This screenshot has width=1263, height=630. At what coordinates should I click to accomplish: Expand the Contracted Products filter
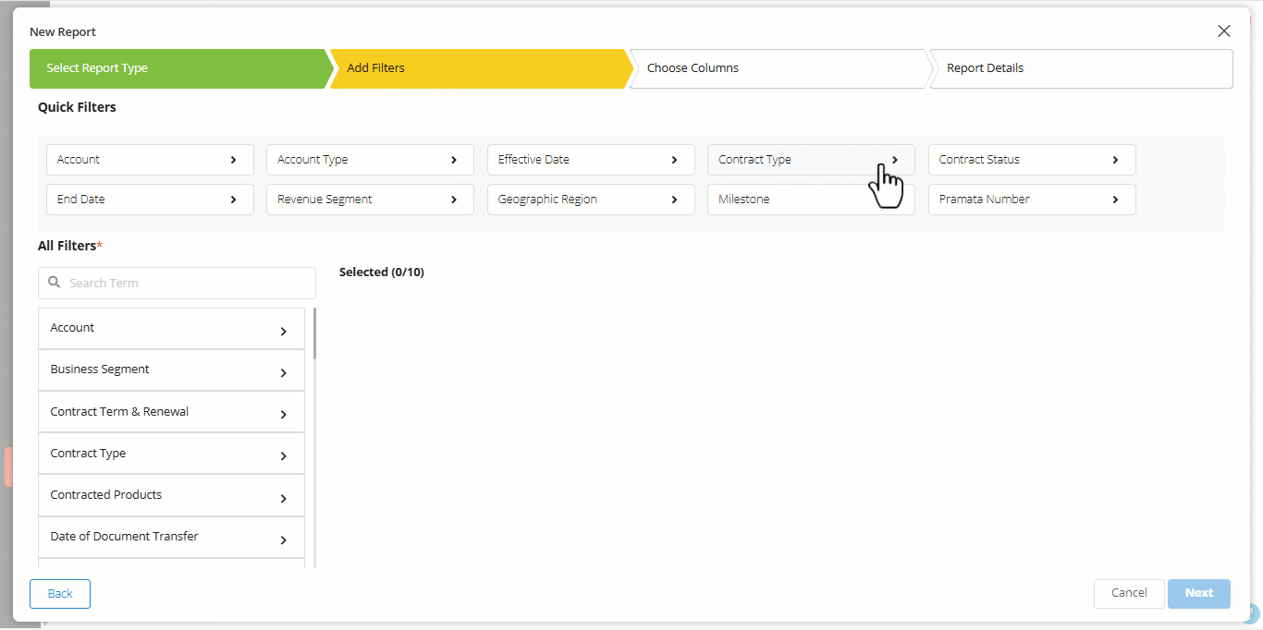pos(171,496)
